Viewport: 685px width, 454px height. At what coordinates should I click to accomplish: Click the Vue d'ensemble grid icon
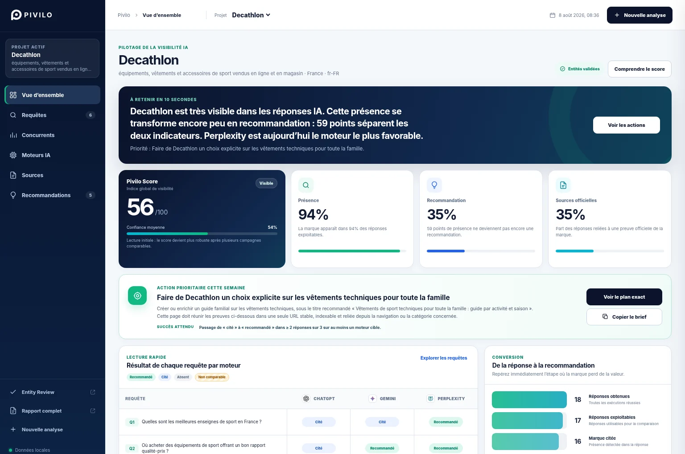tap(13, 95)
